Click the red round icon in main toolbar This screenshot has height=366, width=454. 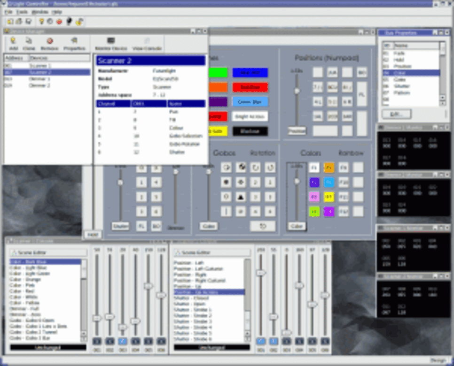coord(59,22)
